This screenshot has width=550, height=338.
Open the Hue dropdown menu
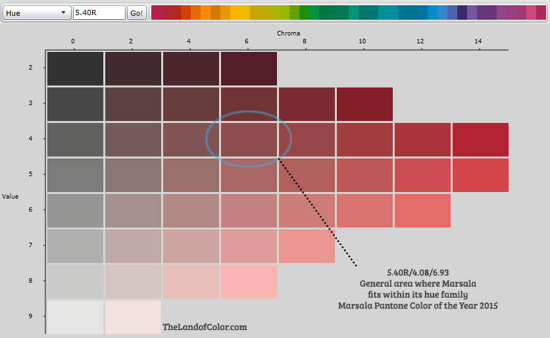pyautogui.click(x=36, y=12)
